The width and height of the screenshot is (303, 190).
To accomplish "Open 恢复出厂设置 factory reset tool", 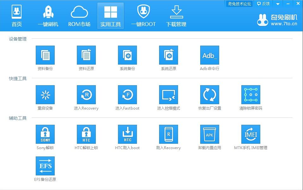I will point(209,95).
